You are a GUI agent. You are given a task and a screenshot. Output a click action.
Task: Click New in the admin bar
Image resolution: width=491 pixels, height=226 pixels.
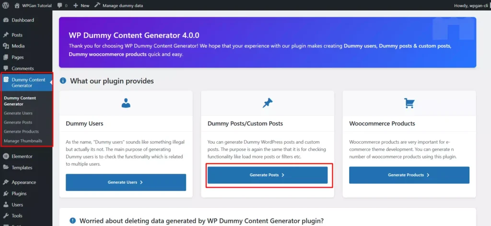(85, 5)
